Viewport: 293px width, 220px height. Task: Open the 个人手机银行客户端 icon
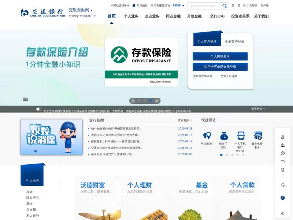tap(241, 136)
